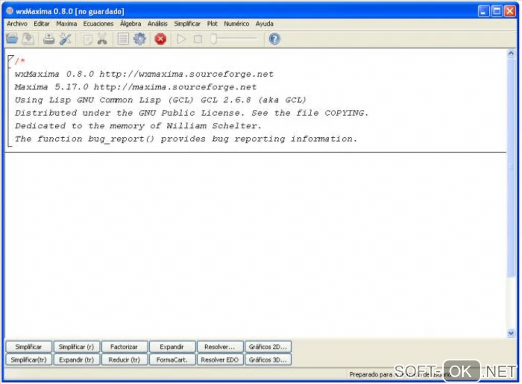Viewport: 522px width, 384px height.
Task: Click the Save document toolbar icon
Action: (28, 39)
